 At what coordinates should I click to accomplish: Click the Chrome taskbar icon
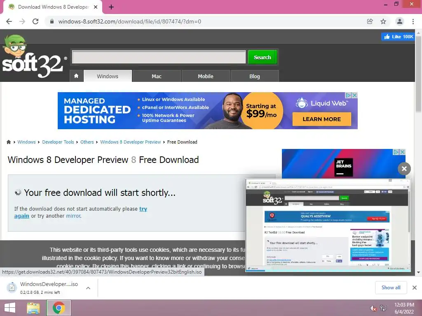(x=59, y=308)
